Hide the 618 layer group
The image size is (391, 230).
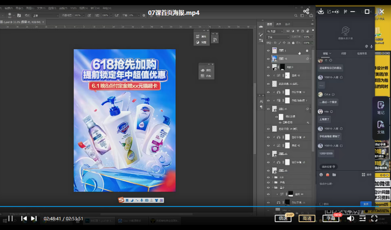(268, 177)
